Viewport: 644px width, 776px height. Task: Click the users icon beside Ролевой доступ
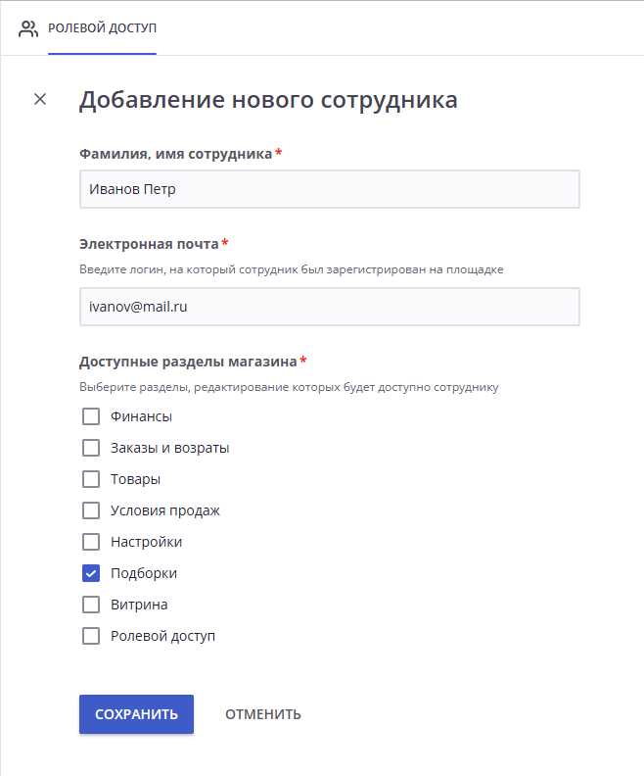point(28,28)
